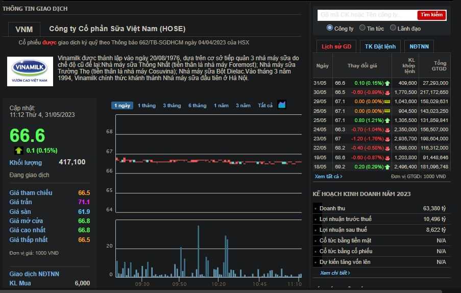461x293 pixels.
Task: Select the 'Lãnh đạo' radio button
Action: [393, 28]
